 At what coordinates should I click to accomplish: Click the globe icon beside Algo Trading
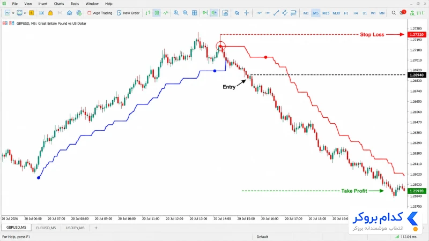pos(79,13)
